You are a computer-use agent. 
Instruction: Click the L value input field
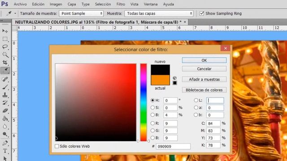pyautogui.click(x=215, y=100)
